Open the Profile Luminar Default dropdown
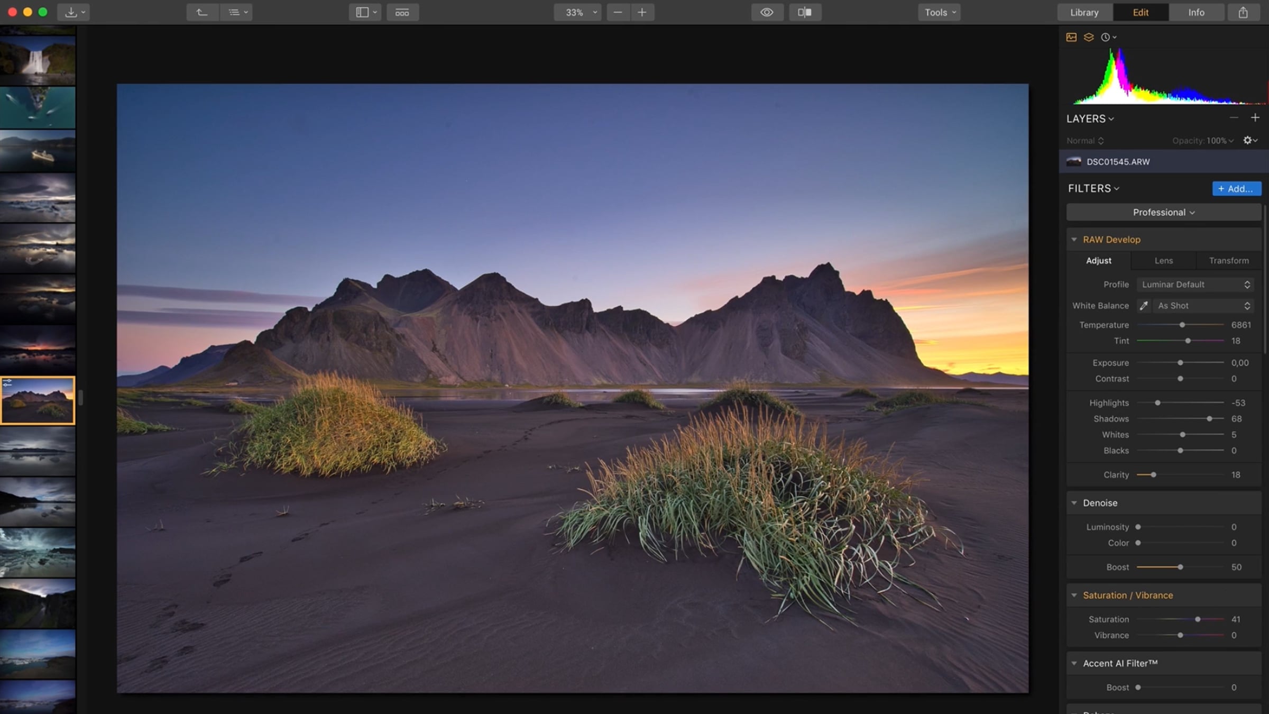 (1195, 285)
